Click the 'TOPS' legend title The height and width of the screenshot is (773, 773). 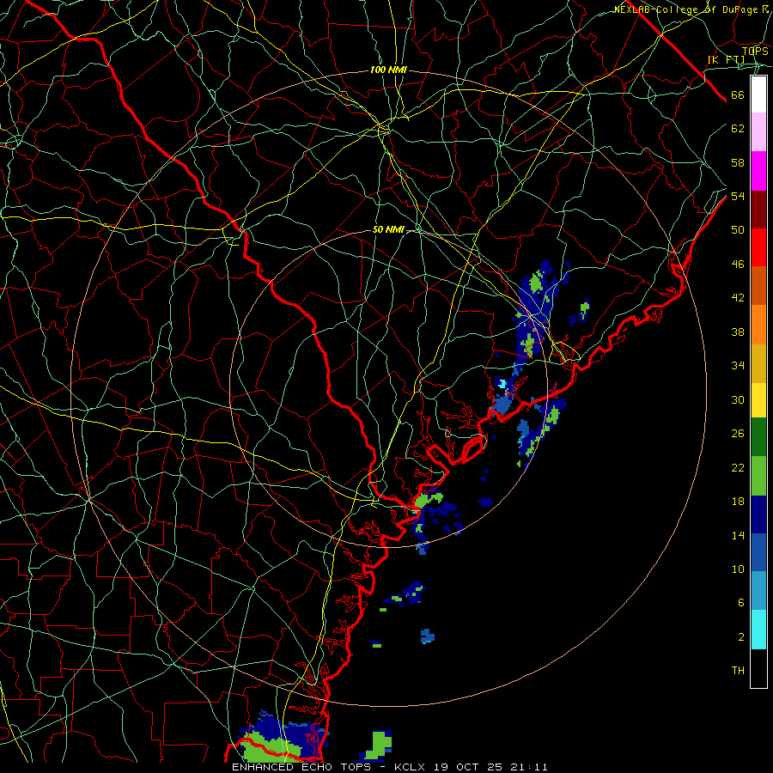(755, 52)
